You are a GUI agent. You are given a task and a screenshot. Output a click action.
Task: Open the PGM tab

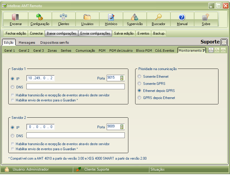[x=102, y=51]
